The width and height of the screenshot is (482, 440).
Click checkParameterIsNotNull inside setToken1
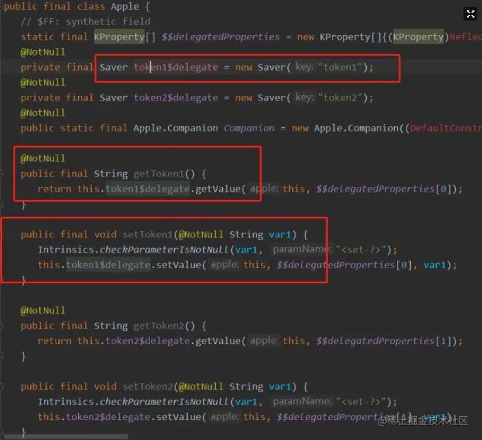tap(164, 250)
